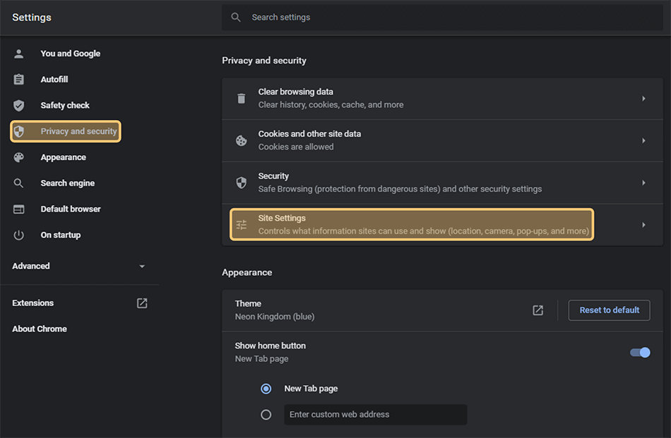Open the On startup section
Screen dimensions: 671x438
[x=60, y=235]
